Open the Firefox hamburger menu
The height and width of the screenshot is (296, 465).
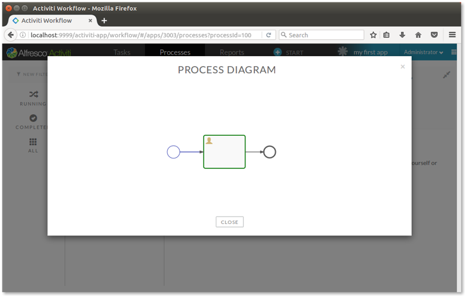pyautogui.click(x=452, y=35)
